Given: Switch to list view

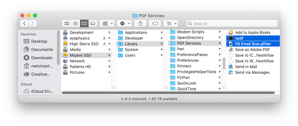Looking at the screenshot, I should (x=76, y=23).
